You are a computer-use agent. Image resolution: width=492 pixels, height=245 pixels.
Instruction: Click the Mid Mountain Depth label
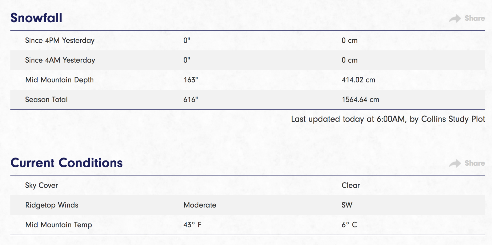(x=59, y=80)
